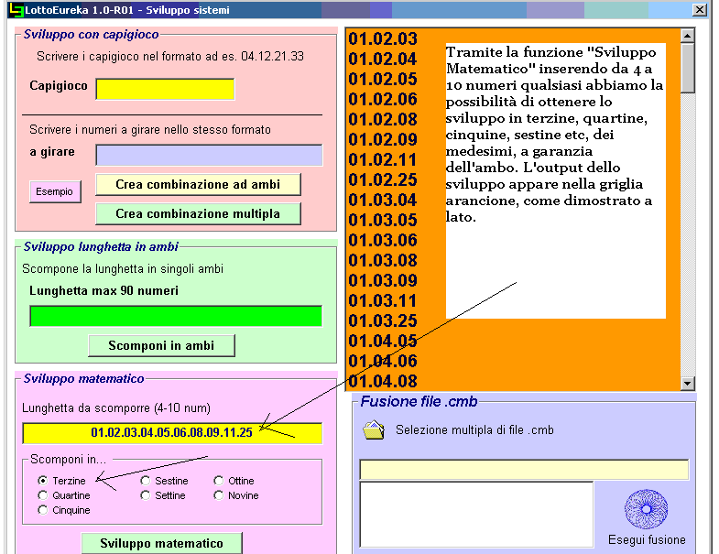Select the Quartine radio button
The image size is (719, 554).
tap(43, 495)
